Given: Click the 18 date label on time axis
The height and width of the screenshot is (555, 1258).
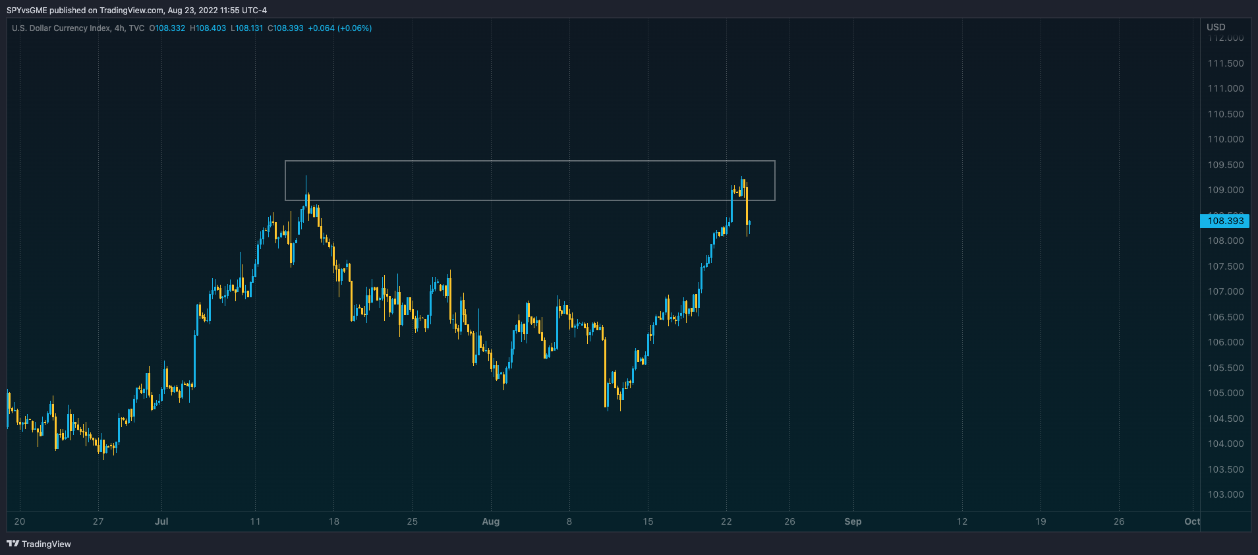Looking at the screenshot, I should click(x=334, y=521).
